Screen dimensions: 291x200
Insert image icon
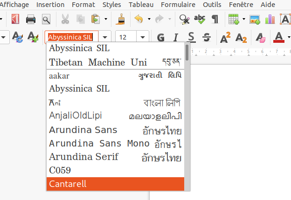pyautogui.click(x=255, y=19)
